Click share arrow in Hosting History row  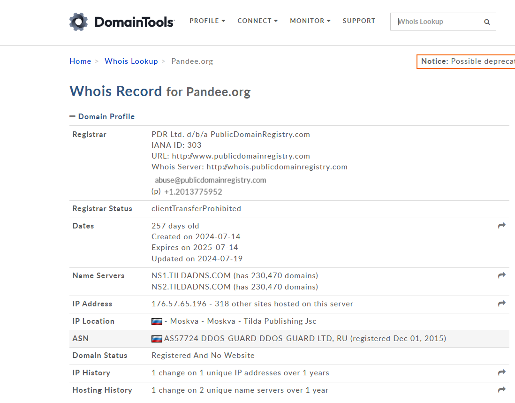click(x=501, y=390)
